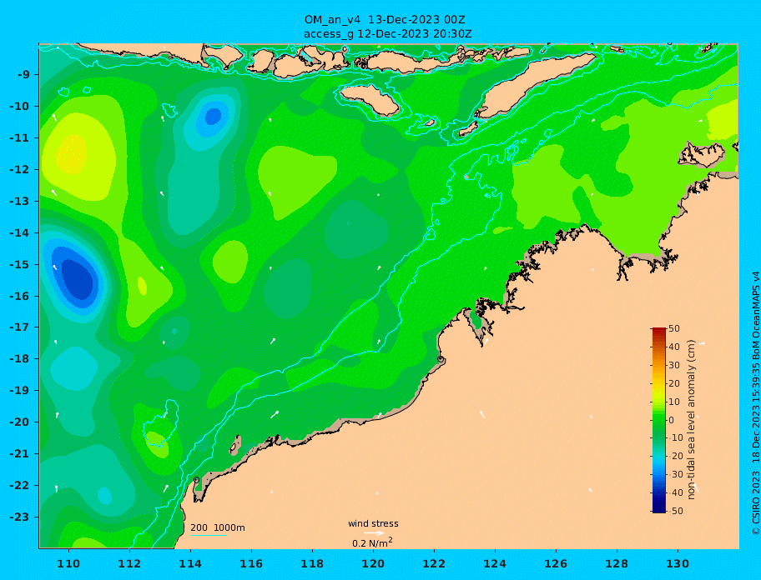Click the yellow high anomaly at the west edge
Image resolution: width=761 pixels, height=580 pixels.
pyautogui.click(x=72, y=154)
